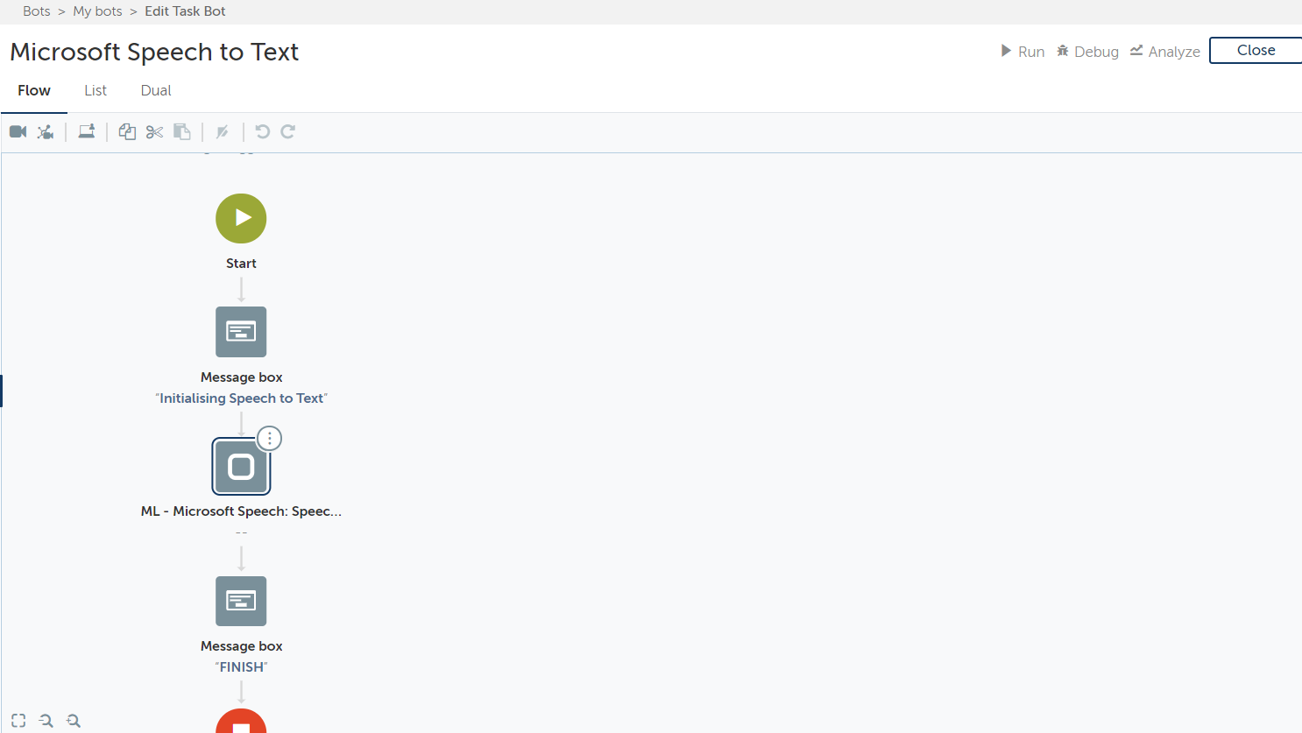Select the FINISH message box node
Viewport: 1302px width, 733px height.
coord(241,601)
